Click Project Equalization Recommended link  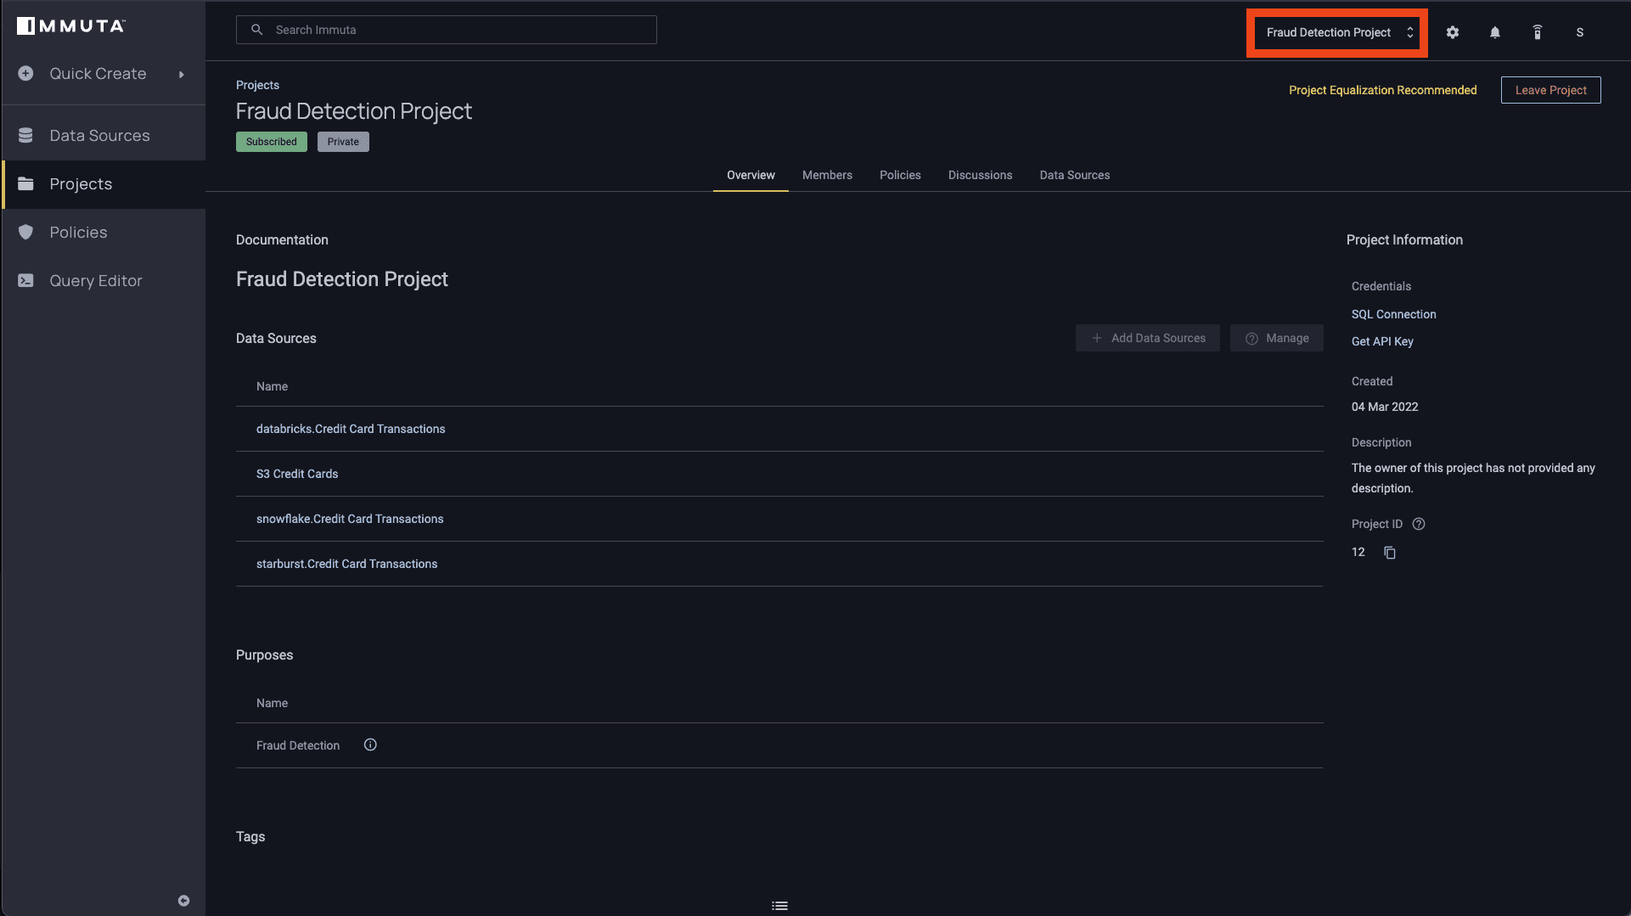point(1383,90)
